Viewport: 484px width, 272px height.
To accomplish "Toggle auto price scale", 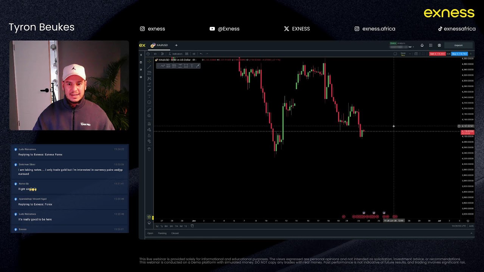I will [x=472, y=226].
